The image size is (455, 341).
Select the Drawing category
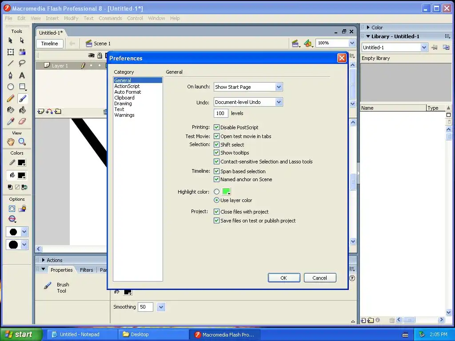click(x=123, y=103)
